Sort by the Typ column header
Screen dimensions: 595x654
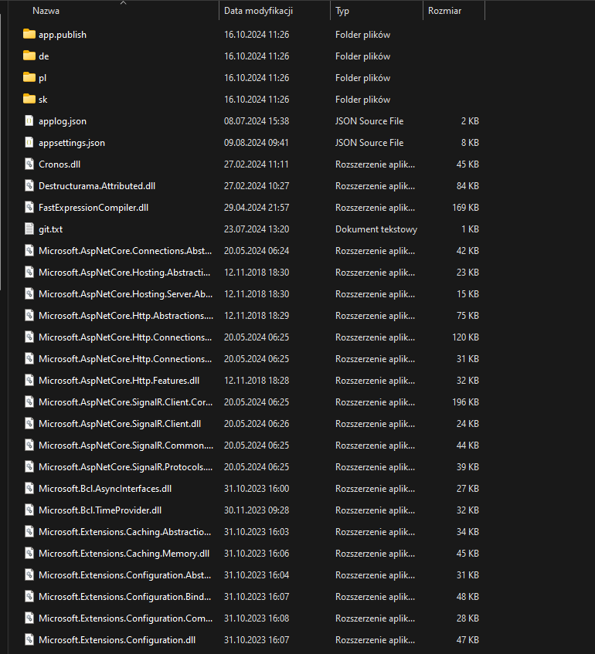[342, 11]
